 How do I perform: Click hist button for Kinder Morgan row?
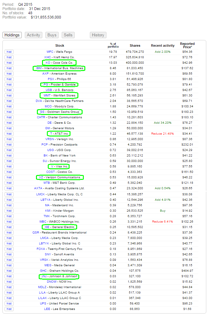click(x=9, y=210)
